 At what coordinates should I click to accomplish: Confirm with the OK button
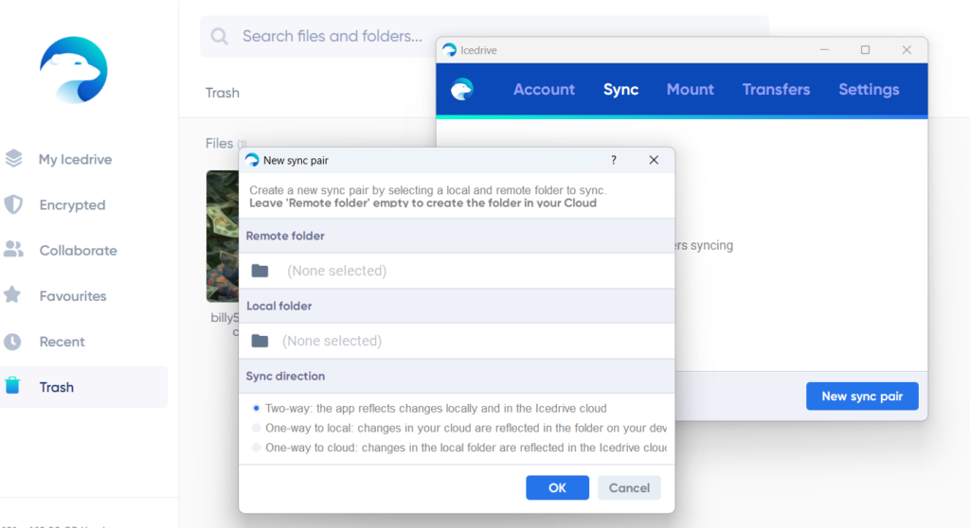557,488
